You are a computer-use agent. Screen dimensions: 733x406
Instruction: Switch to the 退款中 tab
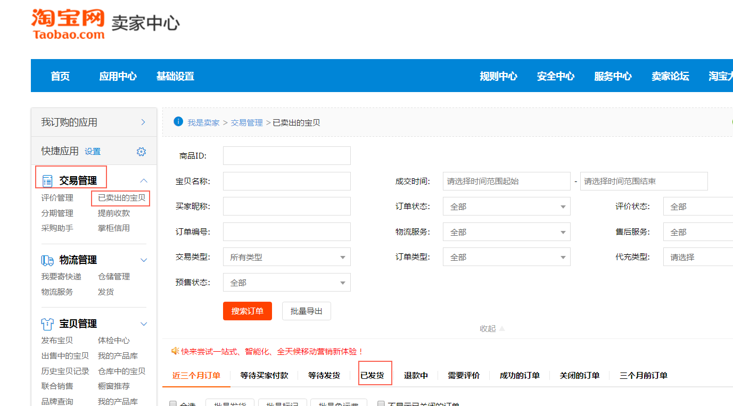pyautogui.click(x=416, y=375)
